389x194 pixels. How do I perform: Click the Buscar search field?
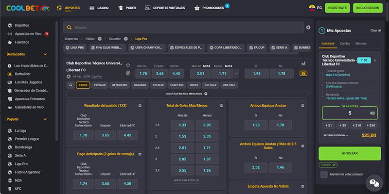[184, 28]
